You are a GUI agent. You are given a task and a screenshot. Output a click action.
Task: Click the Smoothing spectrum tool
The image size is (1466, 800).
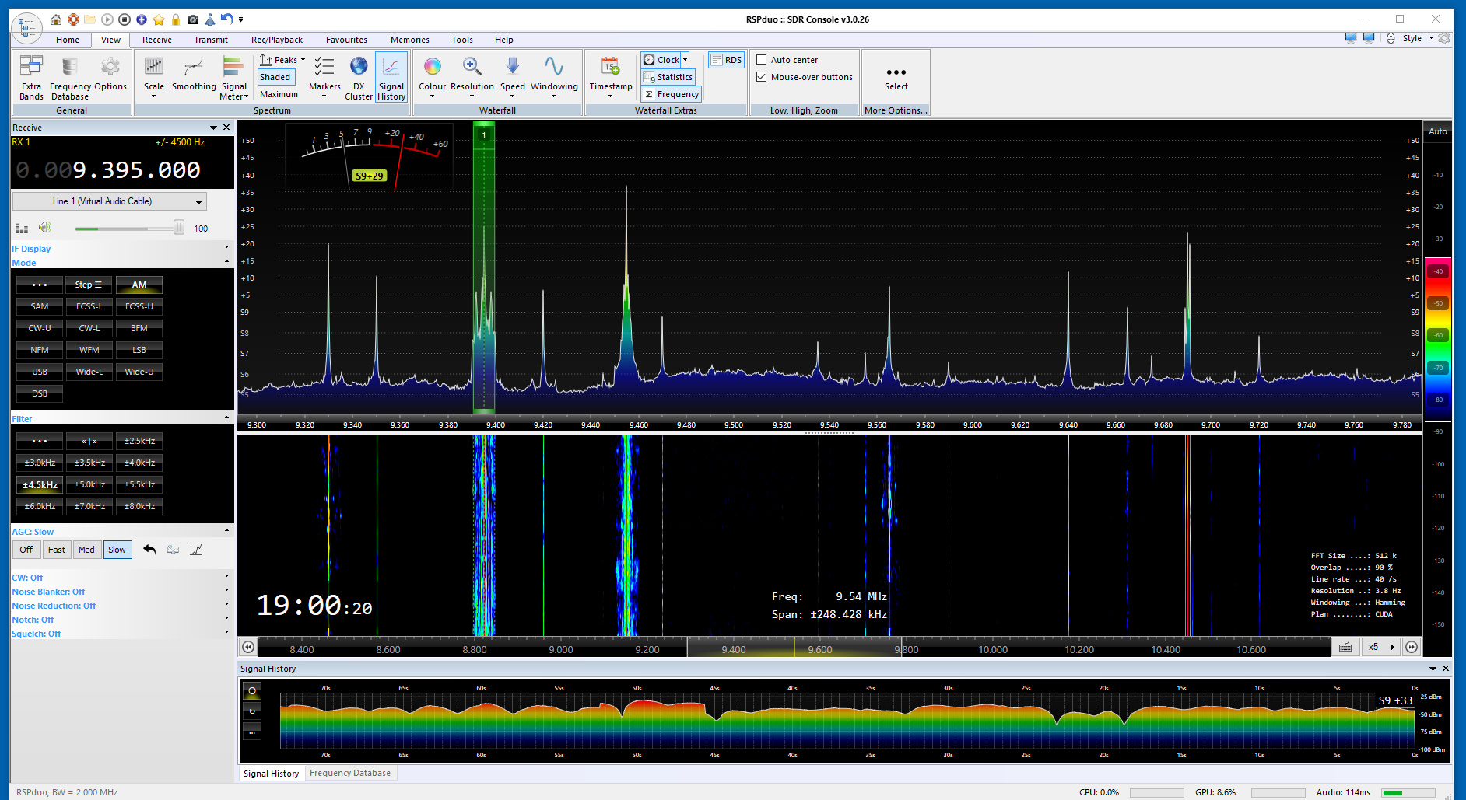(x=194, y=68)
